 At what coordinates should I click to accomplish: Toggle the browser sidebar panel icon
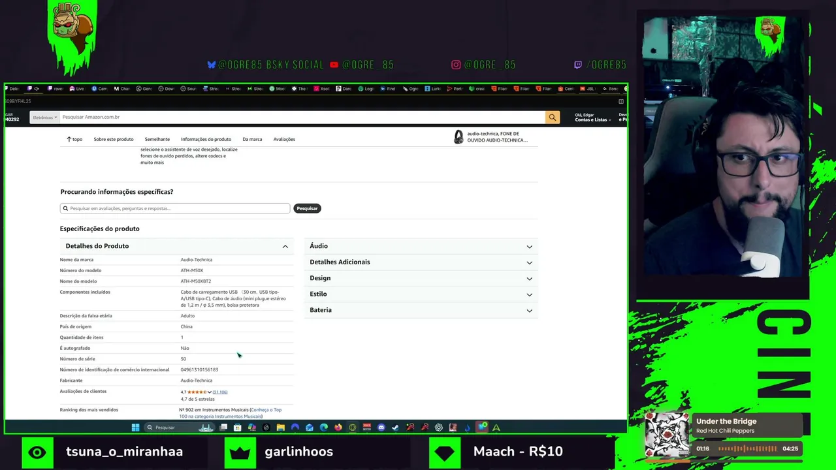point(621,101)
